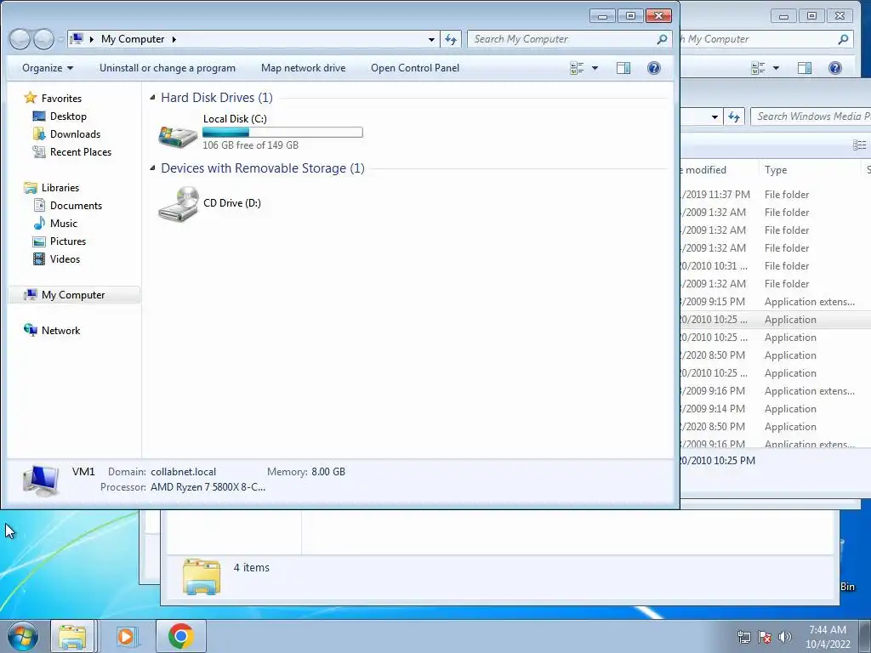Click the Forward navigation arrow button

point(43,39)
